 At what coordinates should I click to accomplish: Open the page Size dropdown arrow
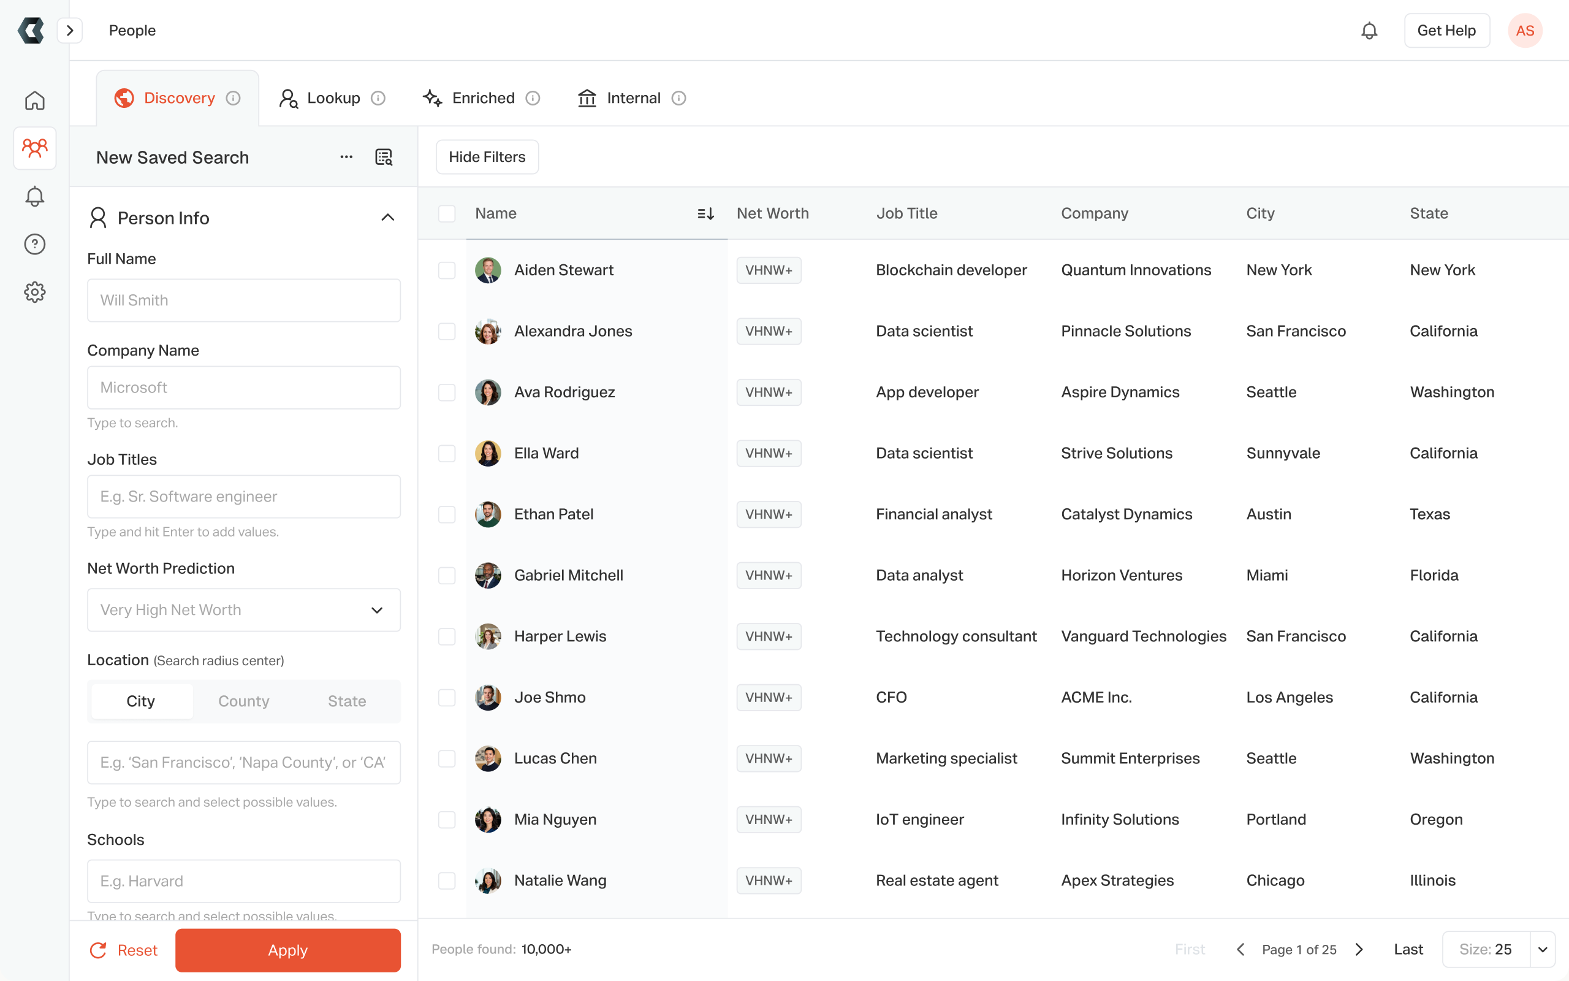(x=1543, y=949)
